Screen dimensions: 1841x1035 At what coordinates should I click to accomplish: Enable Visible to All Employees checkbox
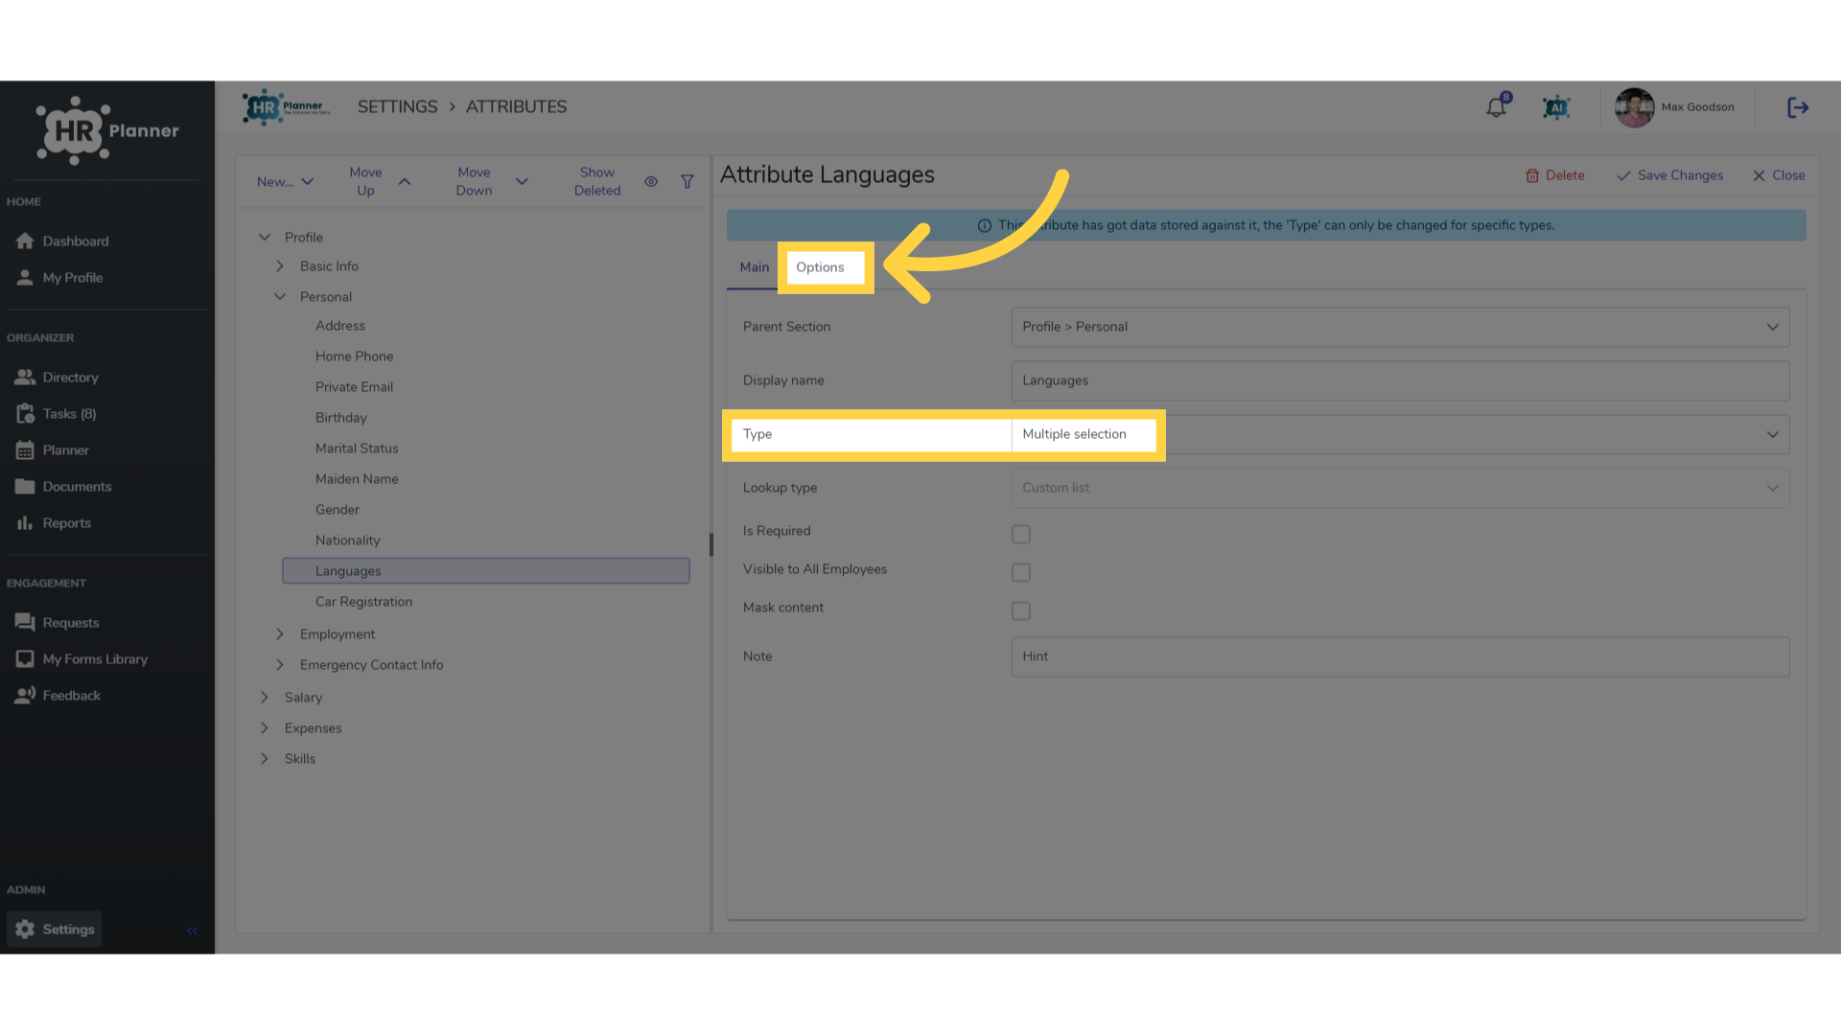[x=1021, y=572]
